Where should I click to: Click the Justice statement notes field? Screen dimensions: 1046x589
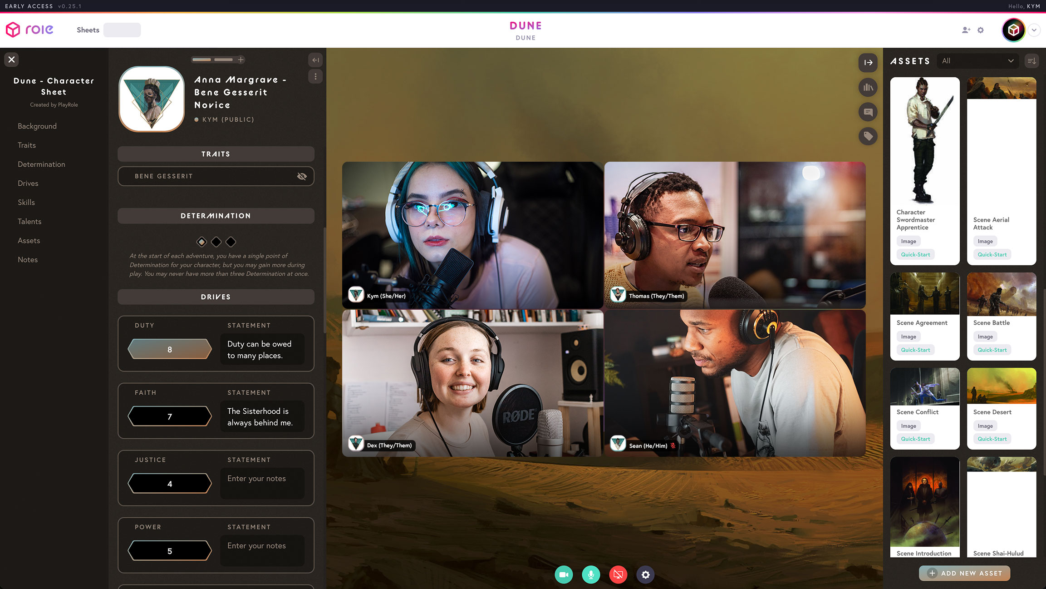[x=262, y=483]
